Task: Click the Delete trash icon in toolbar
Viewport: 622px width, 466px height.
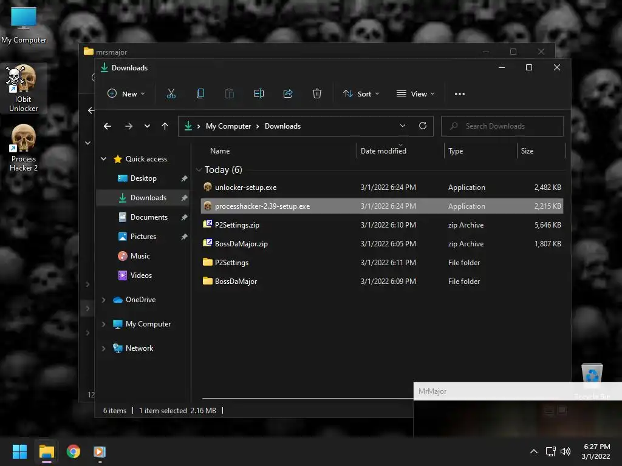Action: [316, 94]
